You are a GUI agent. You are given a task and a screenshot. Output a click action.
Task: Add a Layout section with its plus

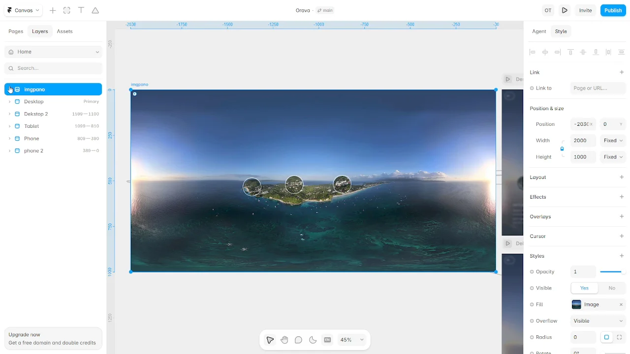pos(622,177)
